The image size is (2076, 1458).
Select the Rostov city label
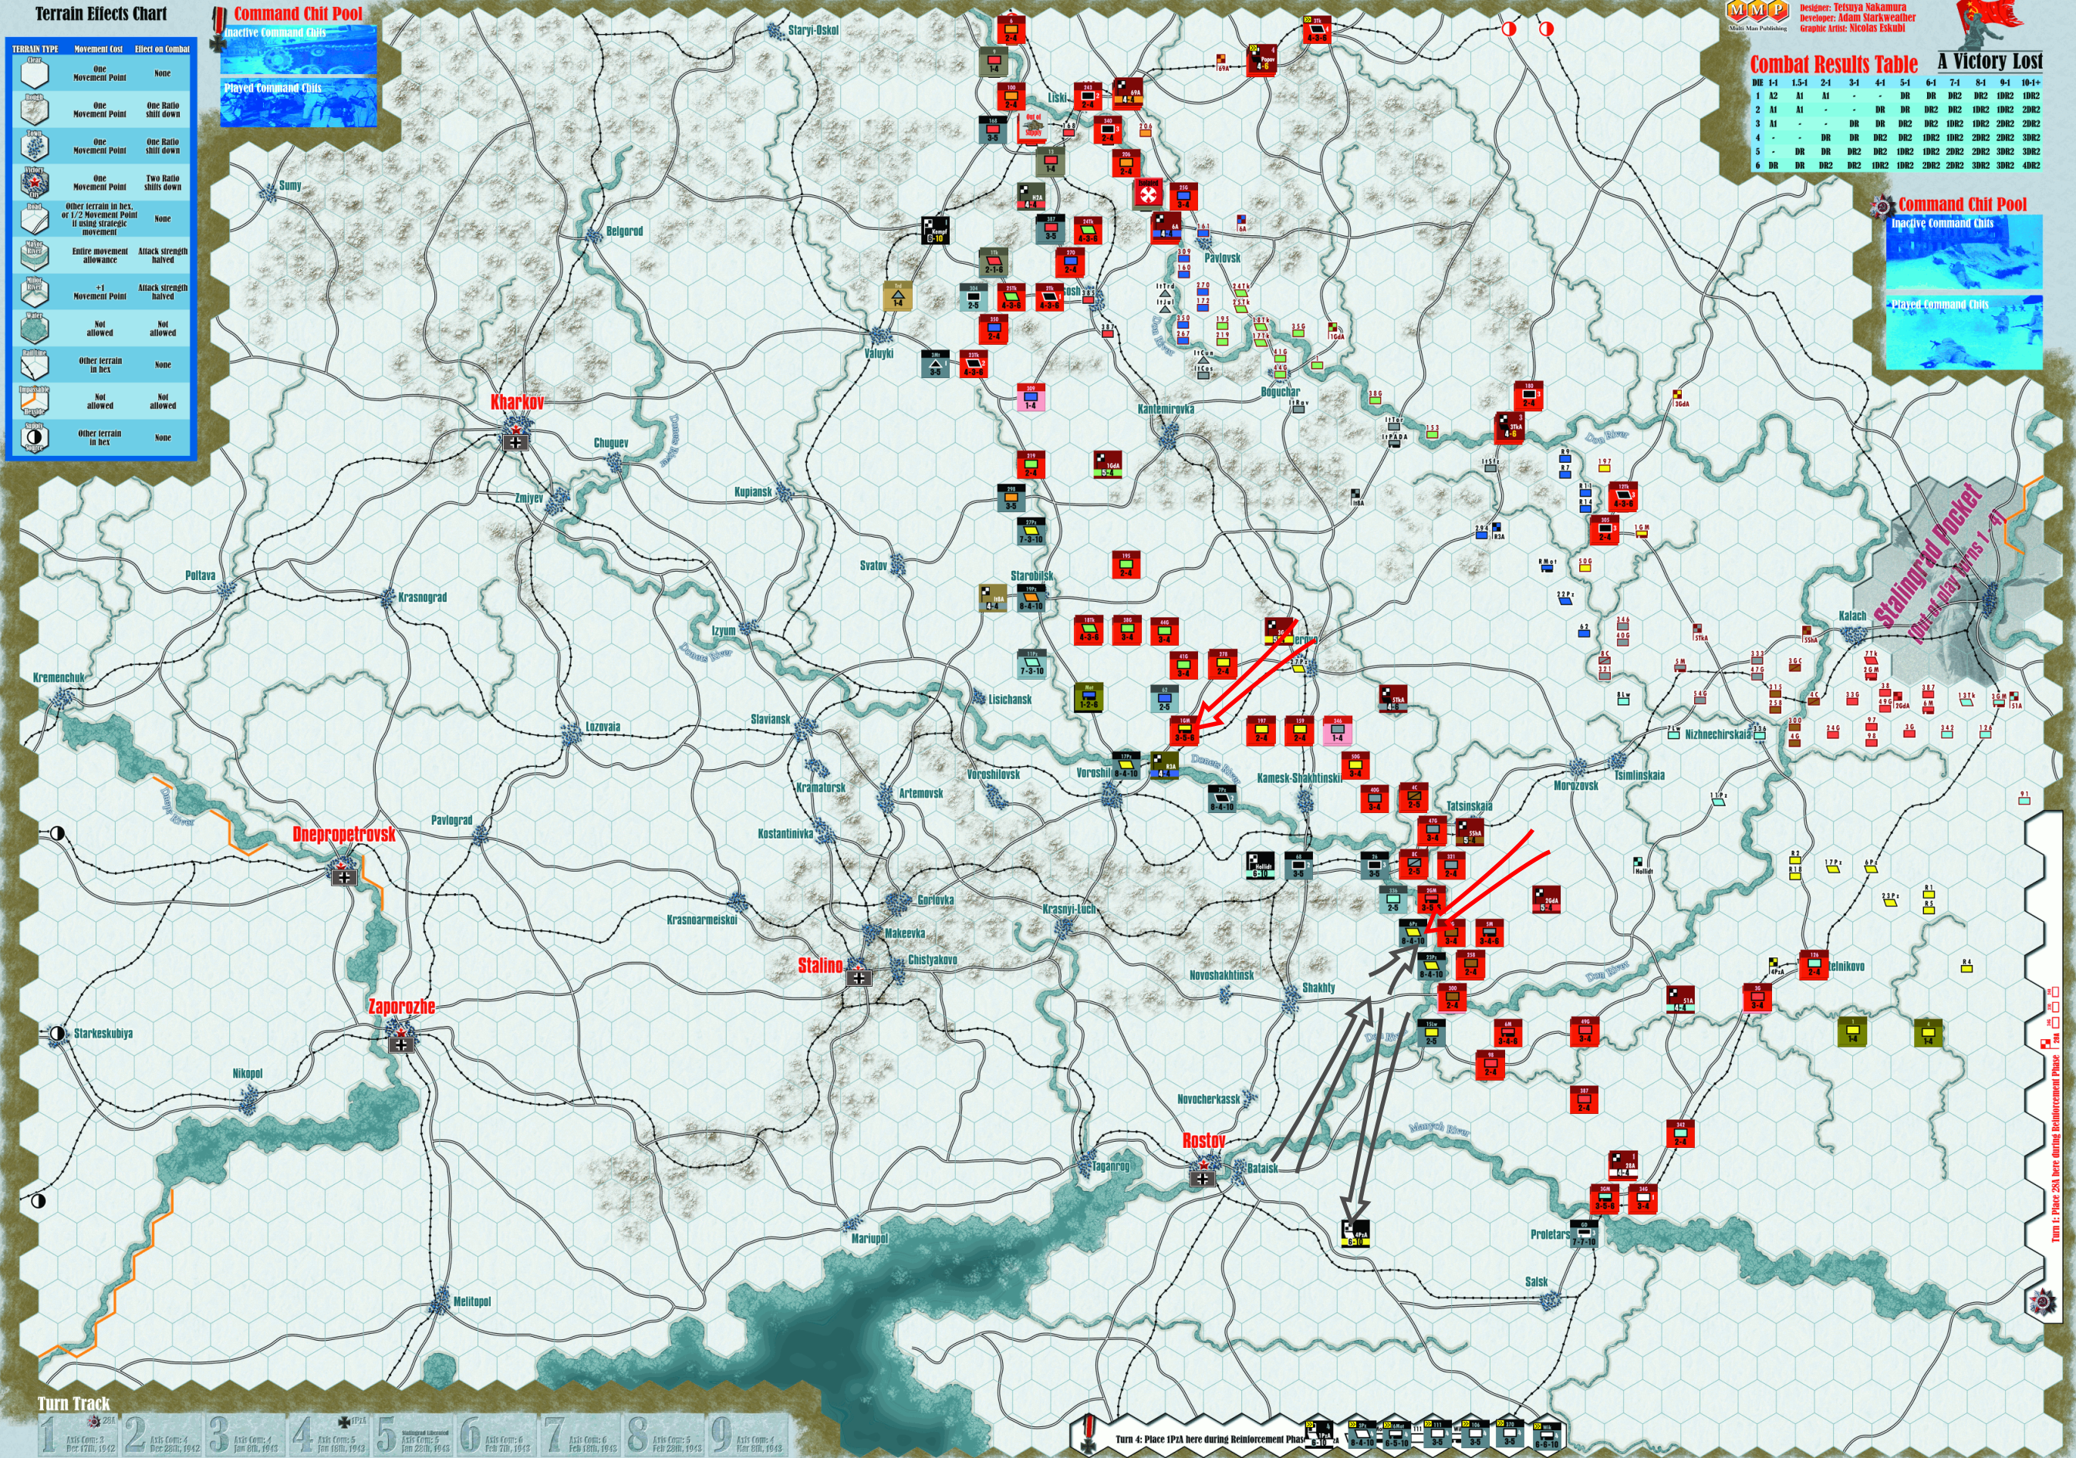point(1203,1141)
